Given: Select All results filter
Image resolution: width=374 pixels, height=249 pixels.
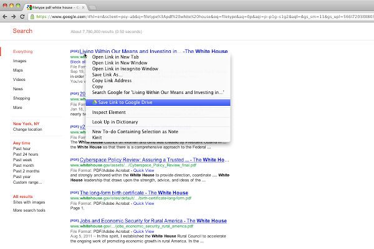Looking at the screenshot, I should (x=22, y=197).
